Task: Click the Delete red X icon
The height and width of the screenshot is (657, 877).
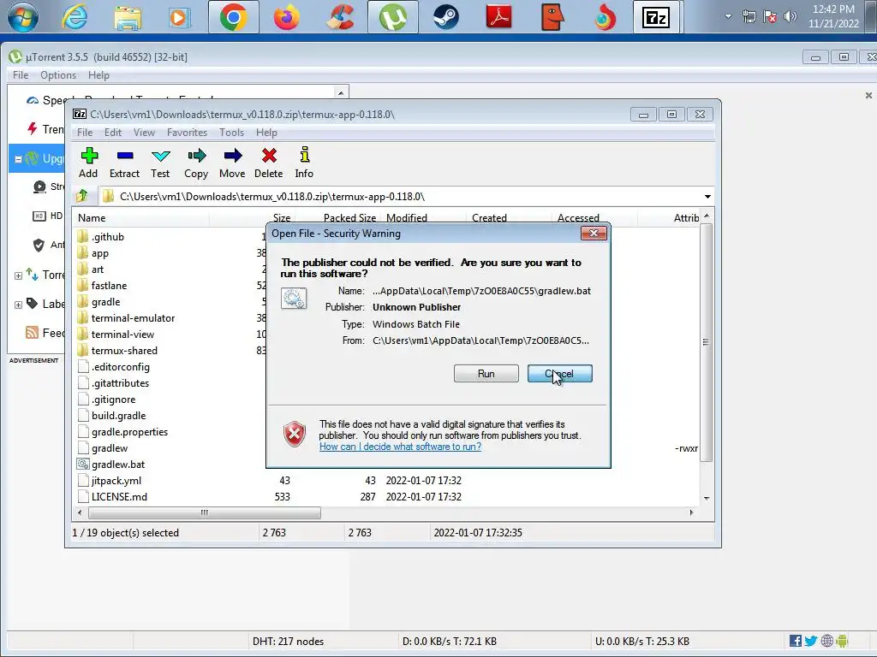Action: coord(269,156)
